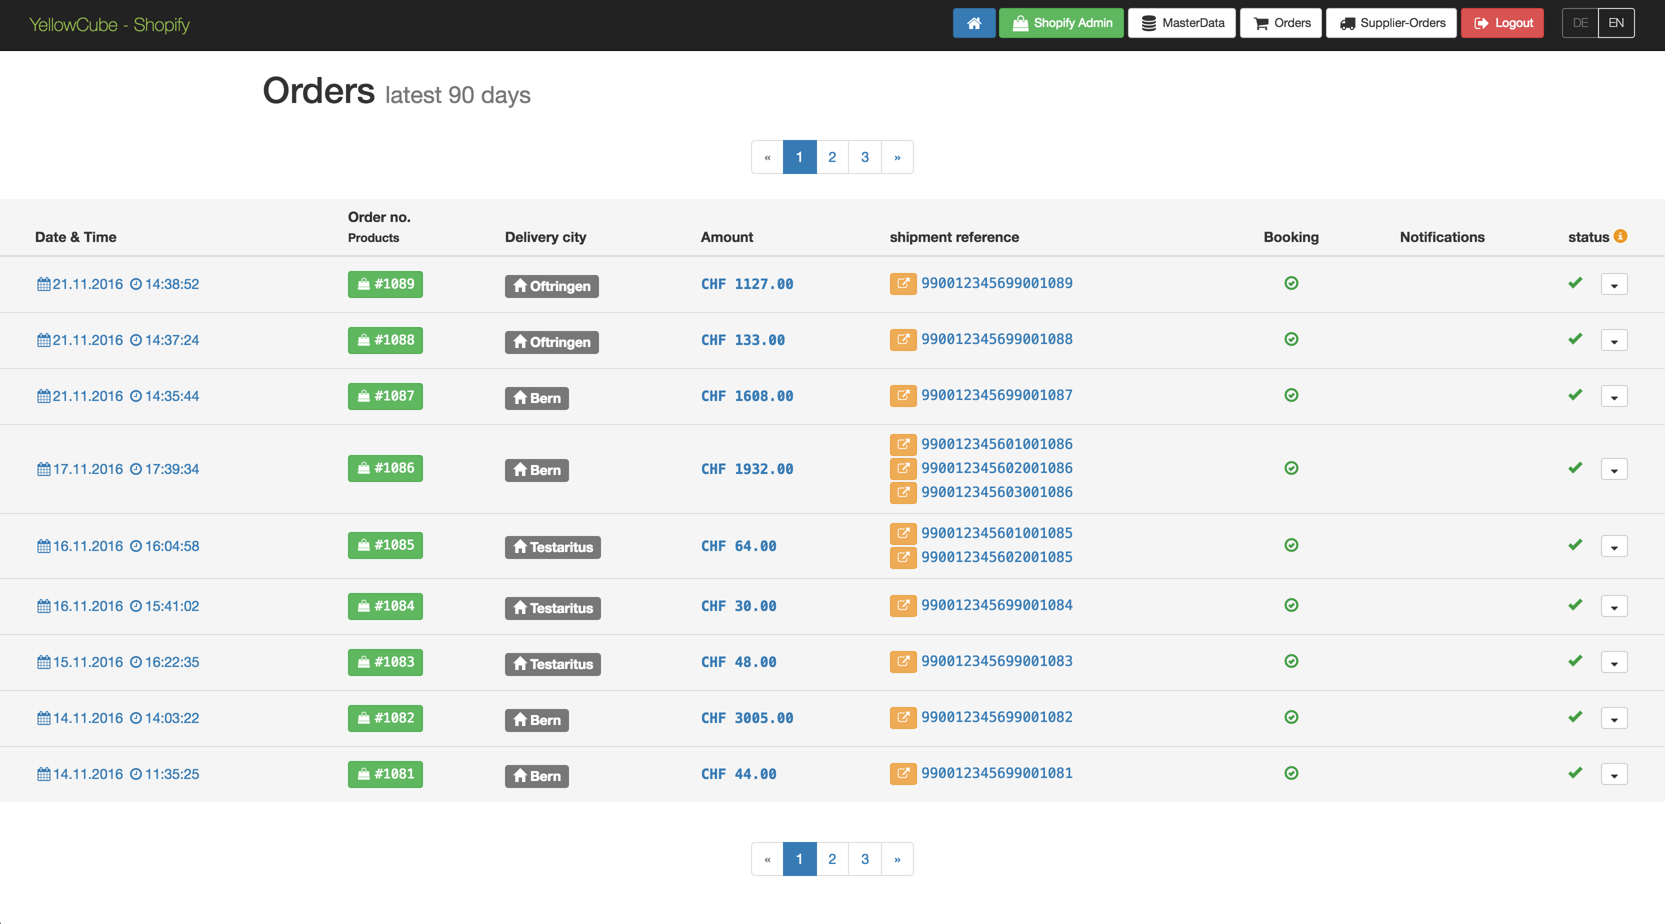Open the Shopify Admin page
Viewport: 1665px width, 924px height.
point(1060,22)
